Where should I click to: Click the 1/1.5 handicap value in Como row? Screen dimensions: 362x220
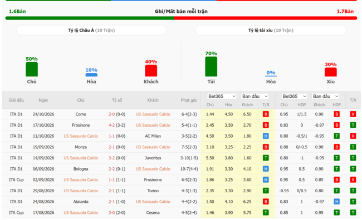301,114
